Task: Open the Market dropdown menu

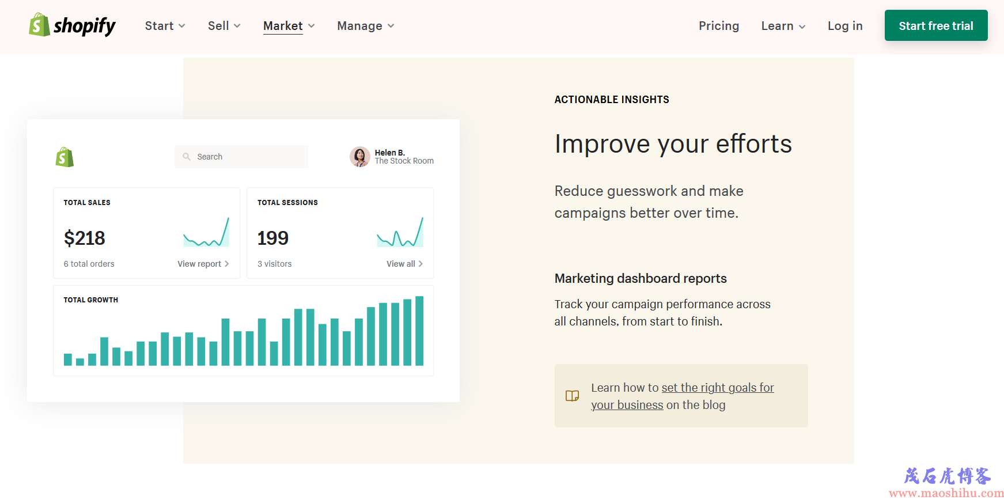Action: click(x=289, y=26)
